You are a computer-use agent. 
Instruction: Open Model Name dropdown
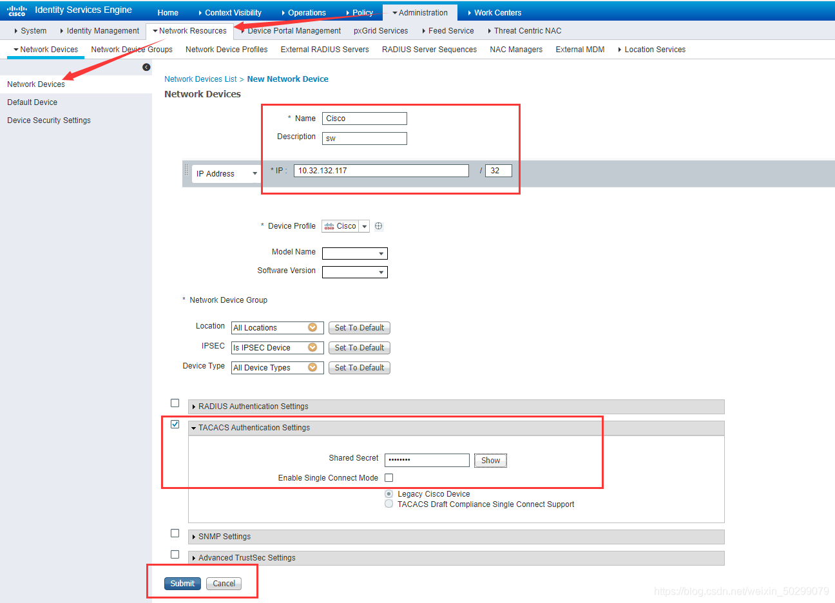(355, 254)
